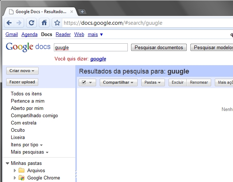The width and height of the screenshot is (233, 182).
Task: Click the Renomear button
Action: [x=199, y=83]
